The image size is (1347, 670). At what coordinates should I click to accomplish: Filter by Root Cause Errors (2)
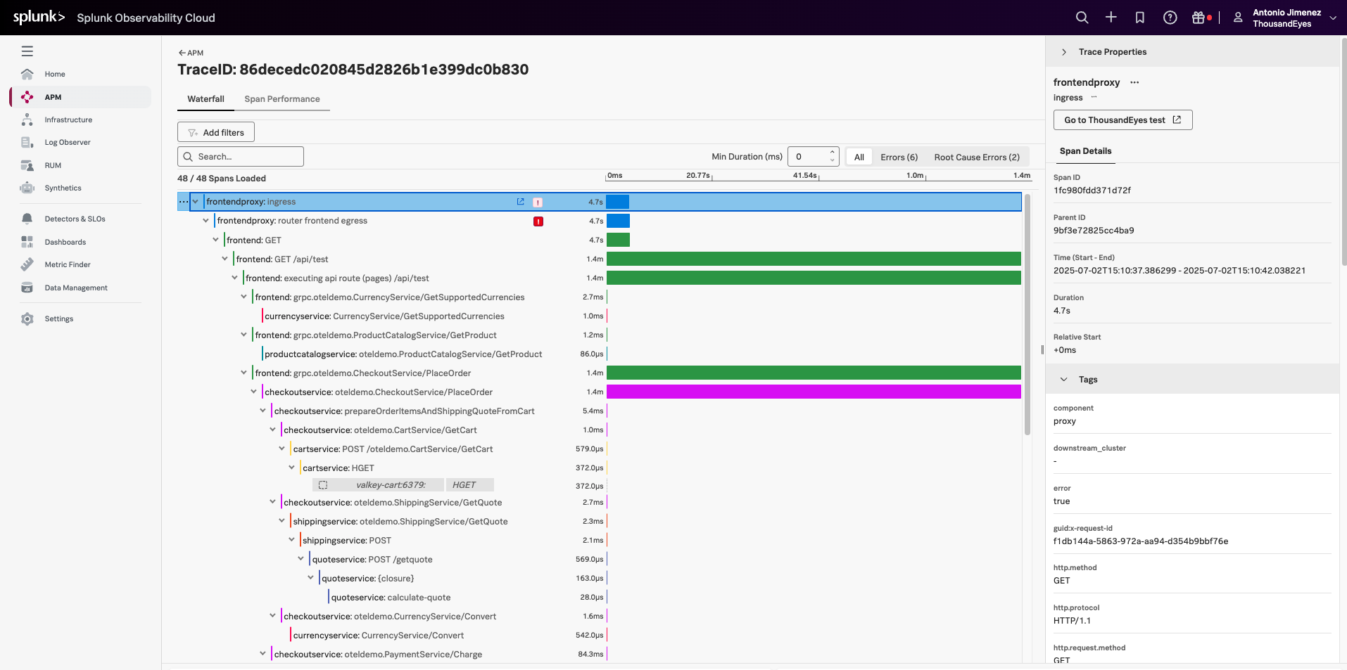[977, 157]
